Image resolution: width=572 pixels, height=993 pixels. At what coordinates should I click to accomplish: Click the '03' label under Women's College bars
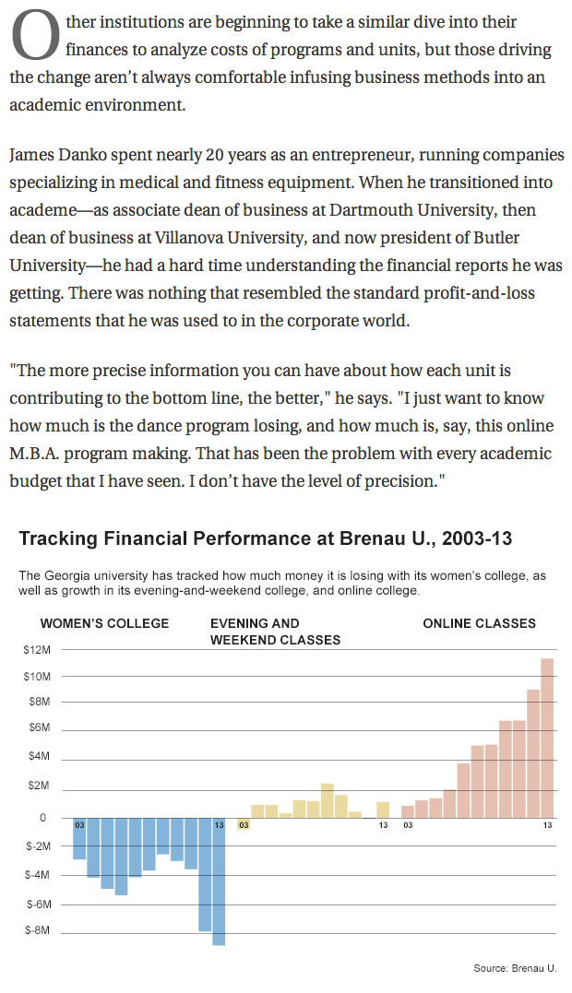coord(80,825)
